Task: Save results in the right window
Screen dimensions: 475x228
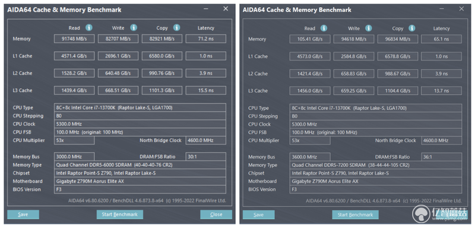Action: click(x=258, y=215)
